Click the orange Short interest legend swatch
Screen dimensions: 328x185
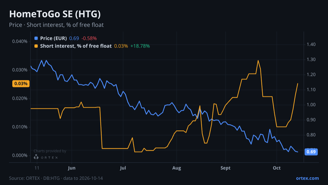point(36,46)
